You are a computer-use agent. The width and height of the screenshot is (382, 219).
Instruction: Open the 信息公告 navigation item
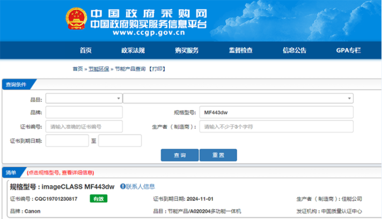(x=295, y=50)
